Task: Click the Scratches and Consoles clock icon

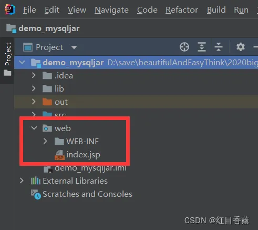Action: coord(36,194)
